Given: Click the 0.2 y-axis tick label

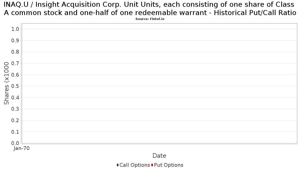Looking at the screenshot, I should pyautogui.click(x=15, y=120).
